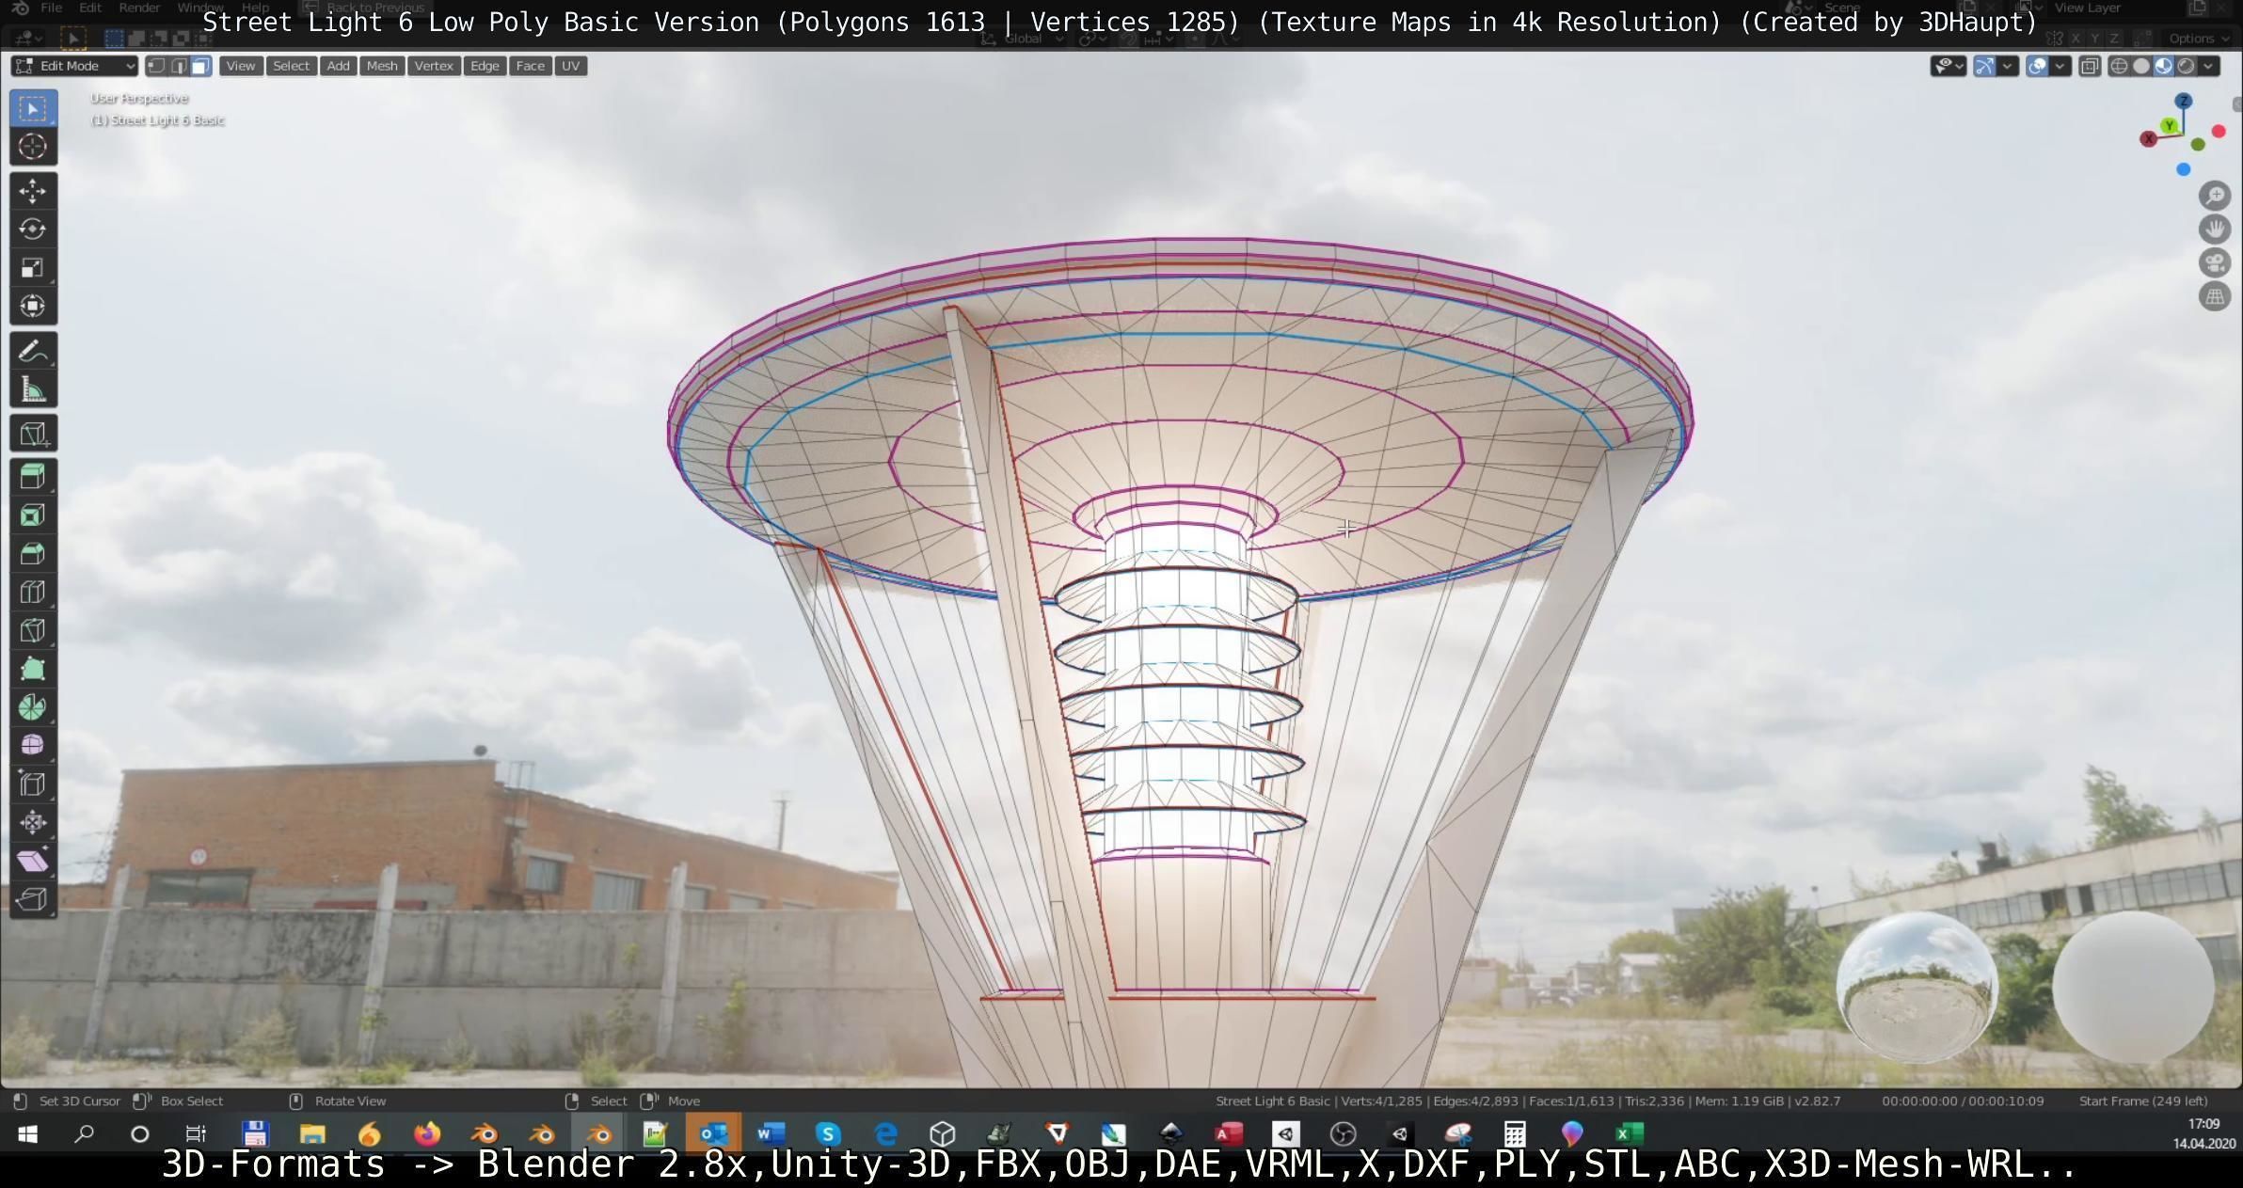This screenshot has width=2243, height=1188.
Task: Click the 3D Cursor tool
Action: click(33, 147)
